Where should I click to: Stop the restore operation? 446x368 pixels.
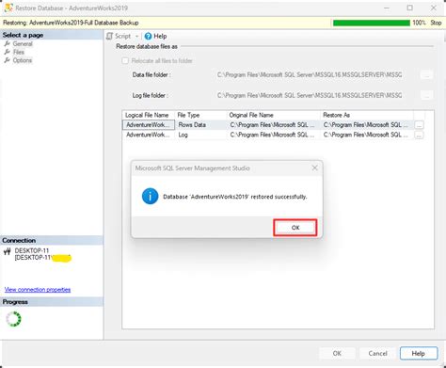[436, 23]
